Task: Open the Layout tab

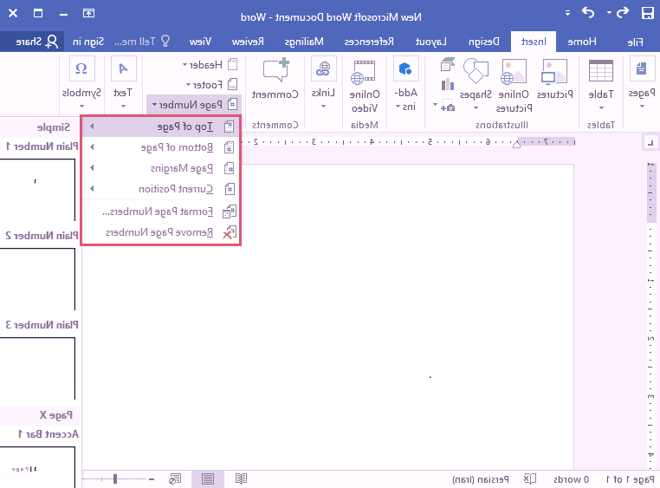Action: (430, 42)
